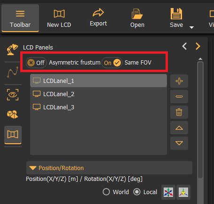
Task: Open the Export function
Action: [x=98, y=17]
